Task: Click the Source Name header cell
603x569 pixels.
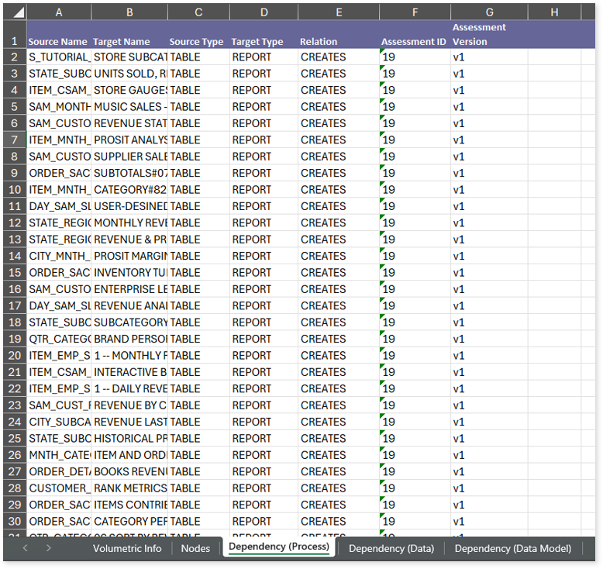Action: pyautogui.click(x=58, y=42)
